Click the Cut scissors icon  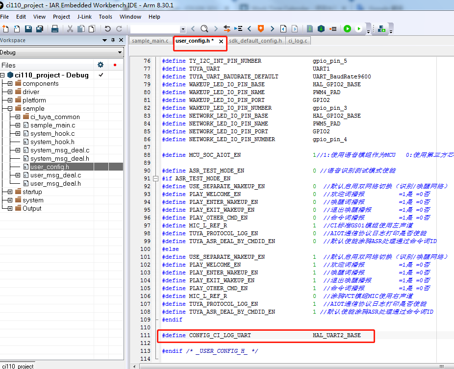tap(70, 28)
